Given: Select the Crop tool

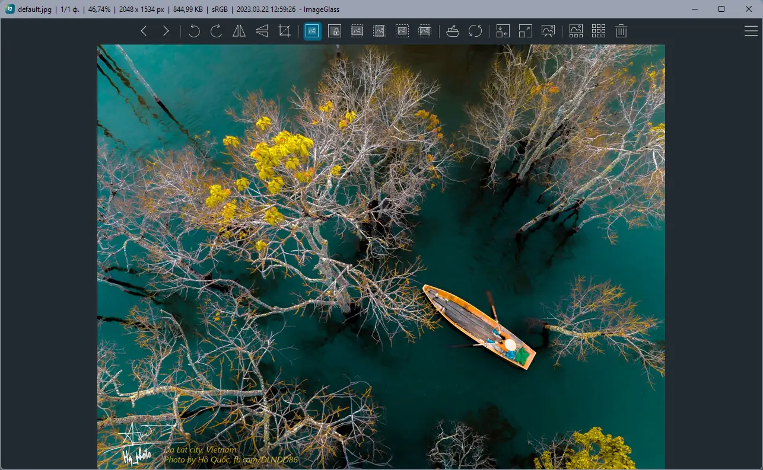Looking at the screenshot, I should [284, 31].
